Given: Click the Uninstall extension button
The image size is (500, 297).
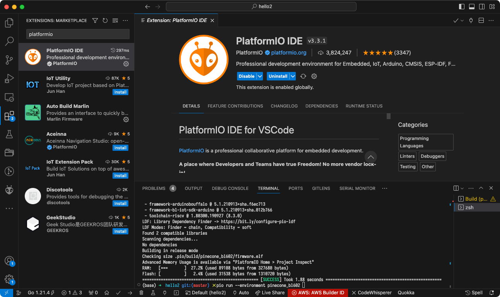Looking at the screenshot, I should [x=278, y=76].
